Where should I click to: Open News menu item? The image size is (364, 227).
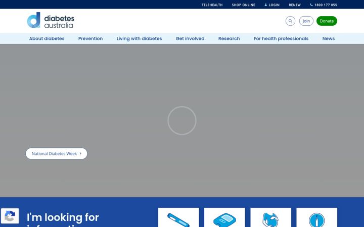click(328, 38)
